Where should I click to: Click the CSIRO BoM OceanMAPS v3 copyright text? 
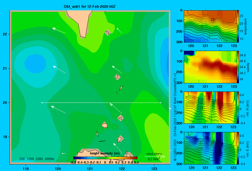pos(175,117)
